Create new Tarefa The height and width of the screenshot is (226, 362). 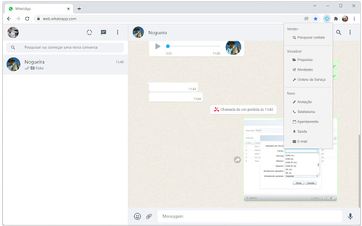[300, 132]
